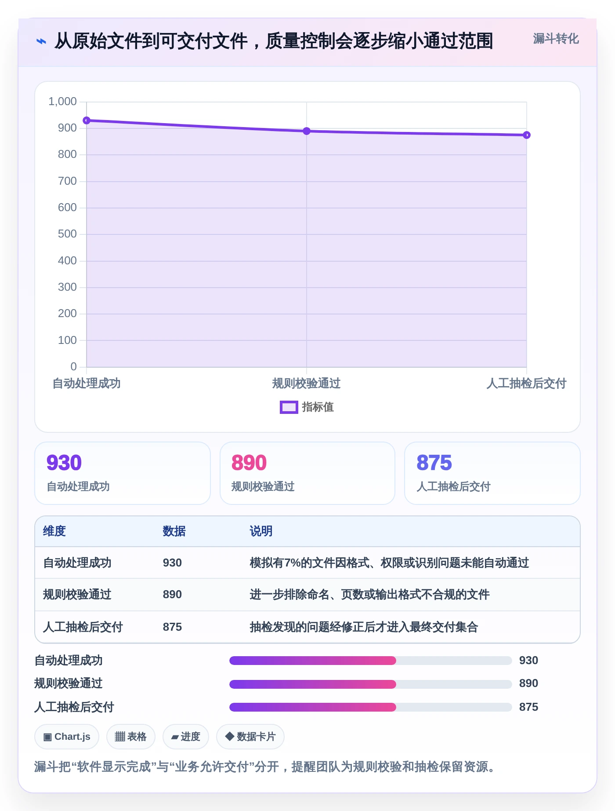Click the 875 value beside progress bar
Screen dimensions: 615x811
pos(528,707)
